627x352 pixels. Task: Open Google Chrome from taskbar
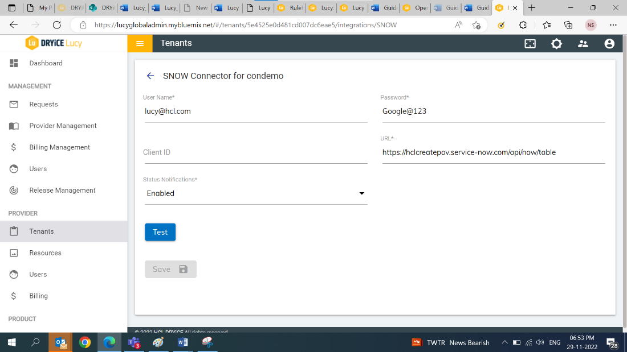[x=85, y=342]
